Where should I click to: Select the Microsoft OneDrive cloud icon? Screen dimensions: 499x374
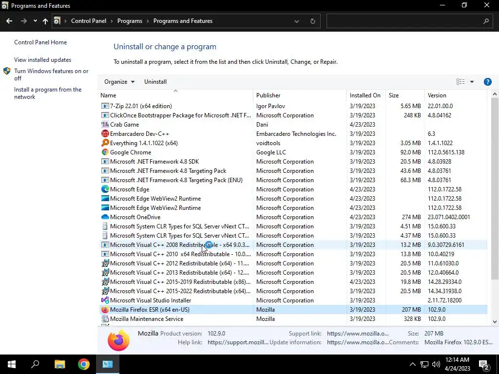coord(105,217)
